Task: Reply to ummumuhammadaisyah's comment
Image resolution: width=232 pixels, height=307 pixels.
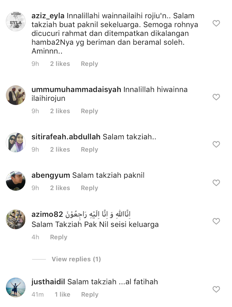Action: (x=89, y=111)
